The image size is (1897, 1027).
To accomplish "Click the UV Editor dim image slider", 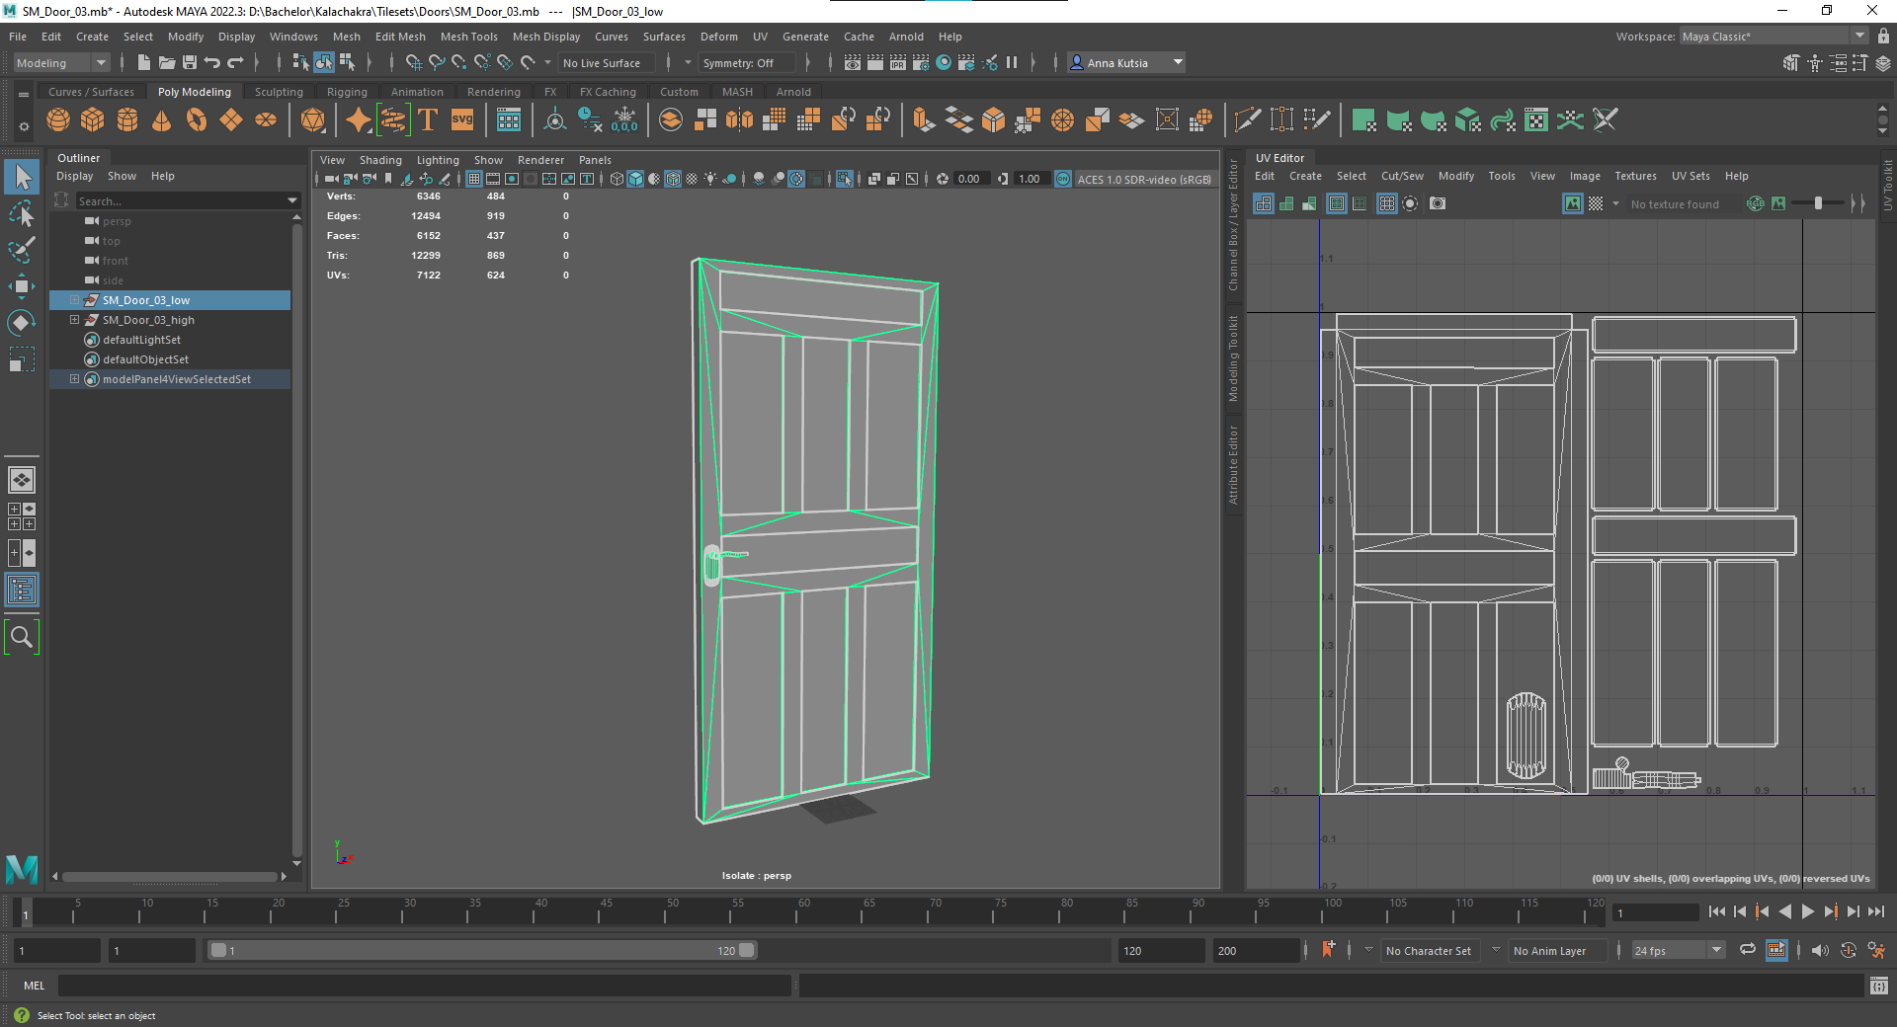I will click(x=1817, y=203).
